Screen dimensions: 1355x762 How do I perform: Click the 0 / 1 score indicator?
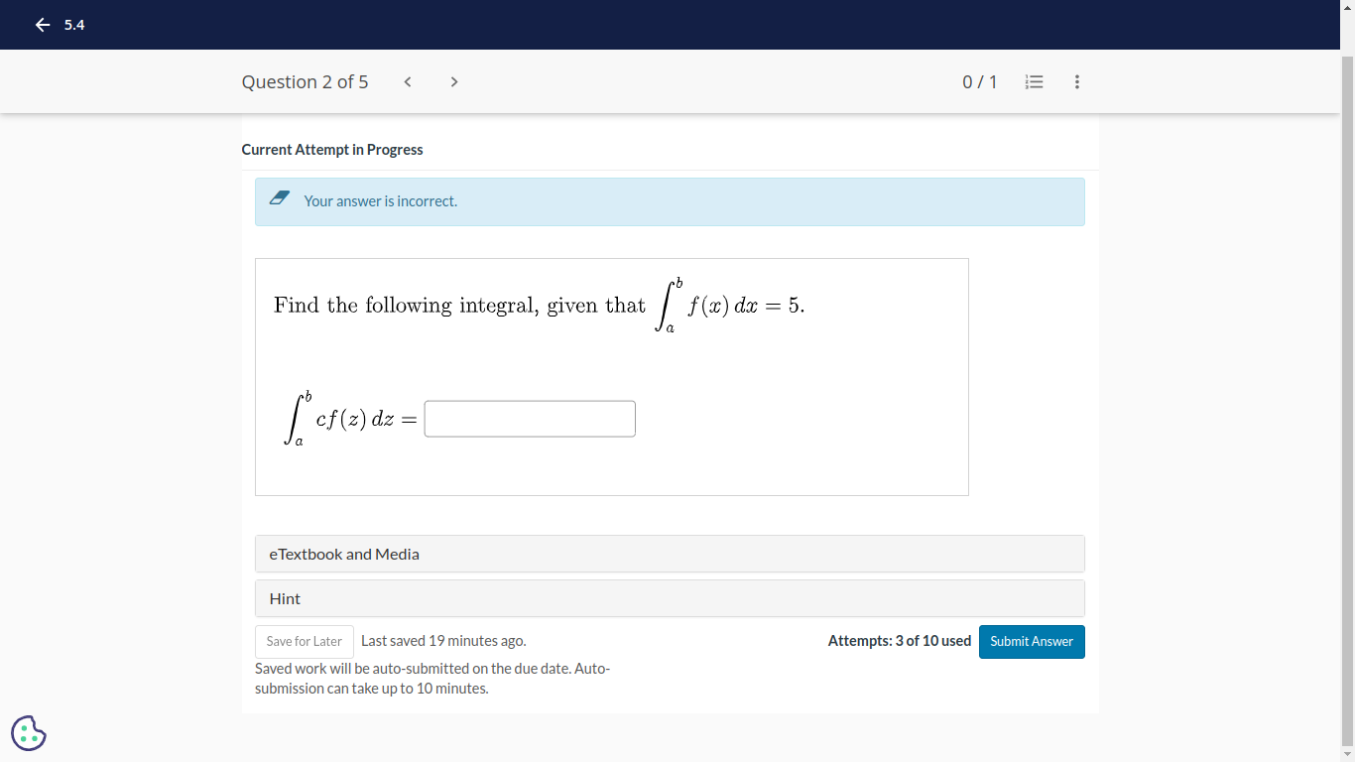coord(980,81)
